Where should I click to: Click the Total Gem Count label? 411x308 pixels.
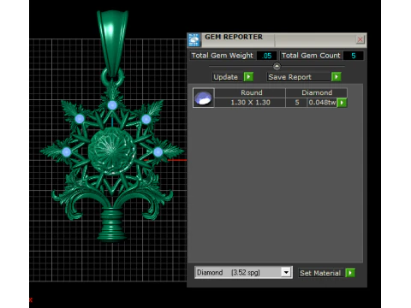pos(311,56)
